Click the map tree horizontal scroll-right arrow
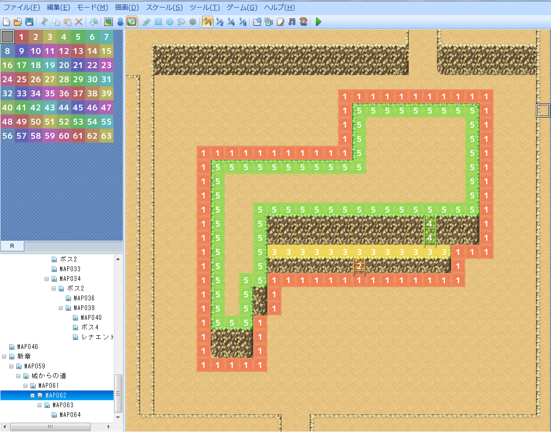This screenshot has height=432, width=551. pos(109,427)
